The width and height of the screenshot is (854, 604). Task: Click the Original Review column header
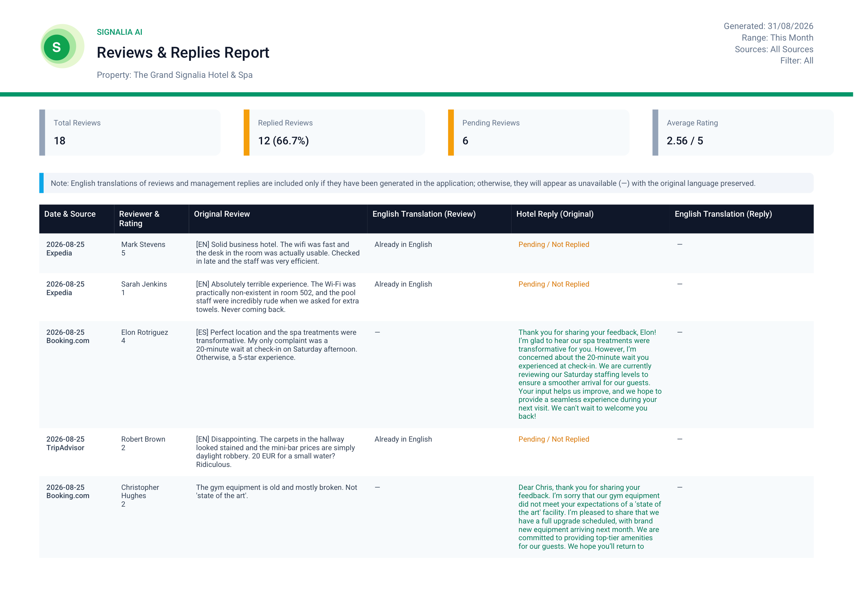[x=278, y=219]
